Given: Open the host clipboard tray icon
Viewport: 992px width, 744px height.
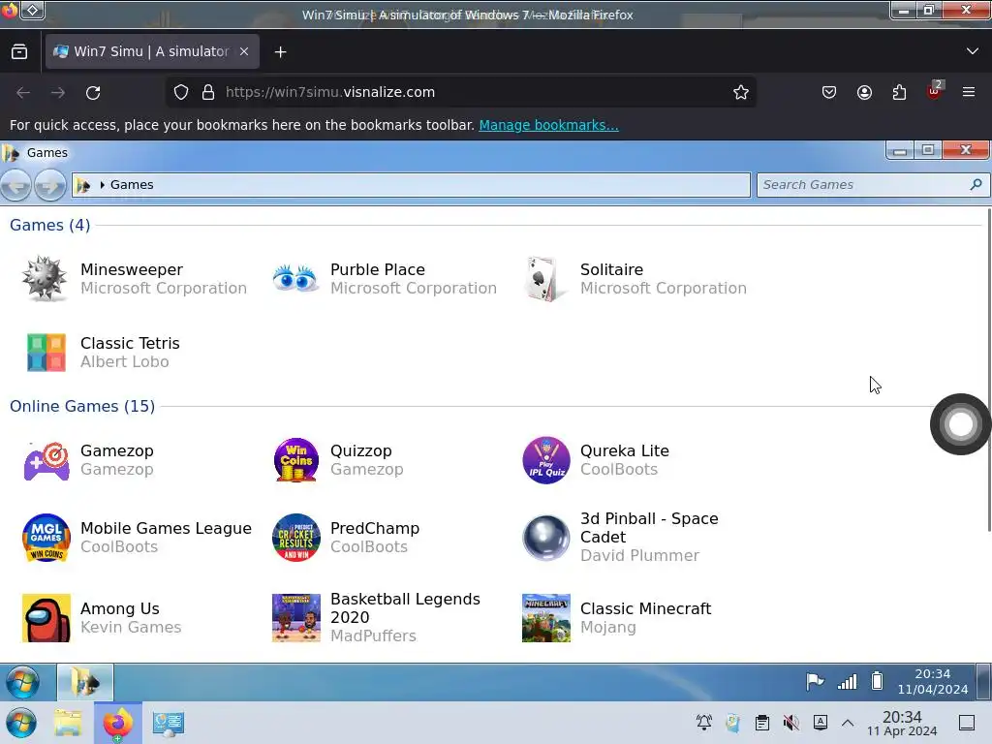Looking at the screenshot, I should (x=762, y=723).
